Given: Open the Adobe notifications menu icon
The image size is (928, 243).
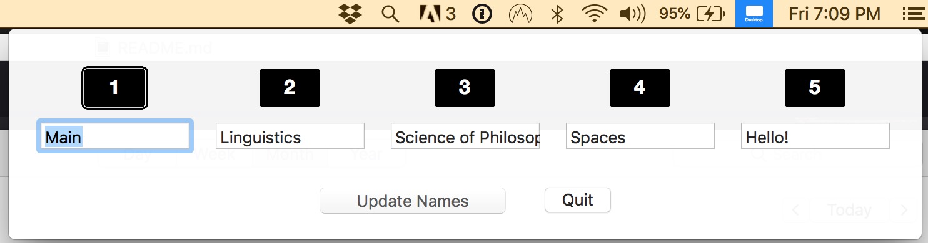Looking at the screenshot, I should pyautogui.click(x=437, y=14).
